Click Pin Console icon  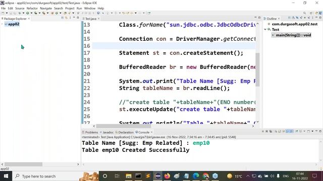pos(297,131)
